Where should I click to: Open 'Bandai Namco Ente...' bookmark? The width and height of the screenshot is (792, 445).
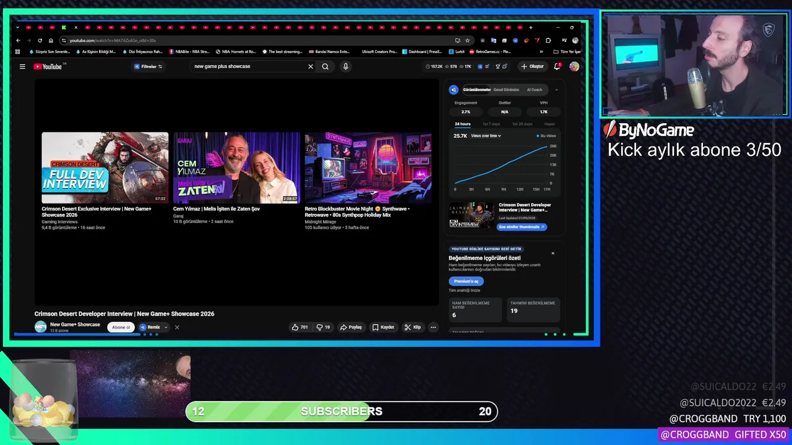[x=329, y=52]
